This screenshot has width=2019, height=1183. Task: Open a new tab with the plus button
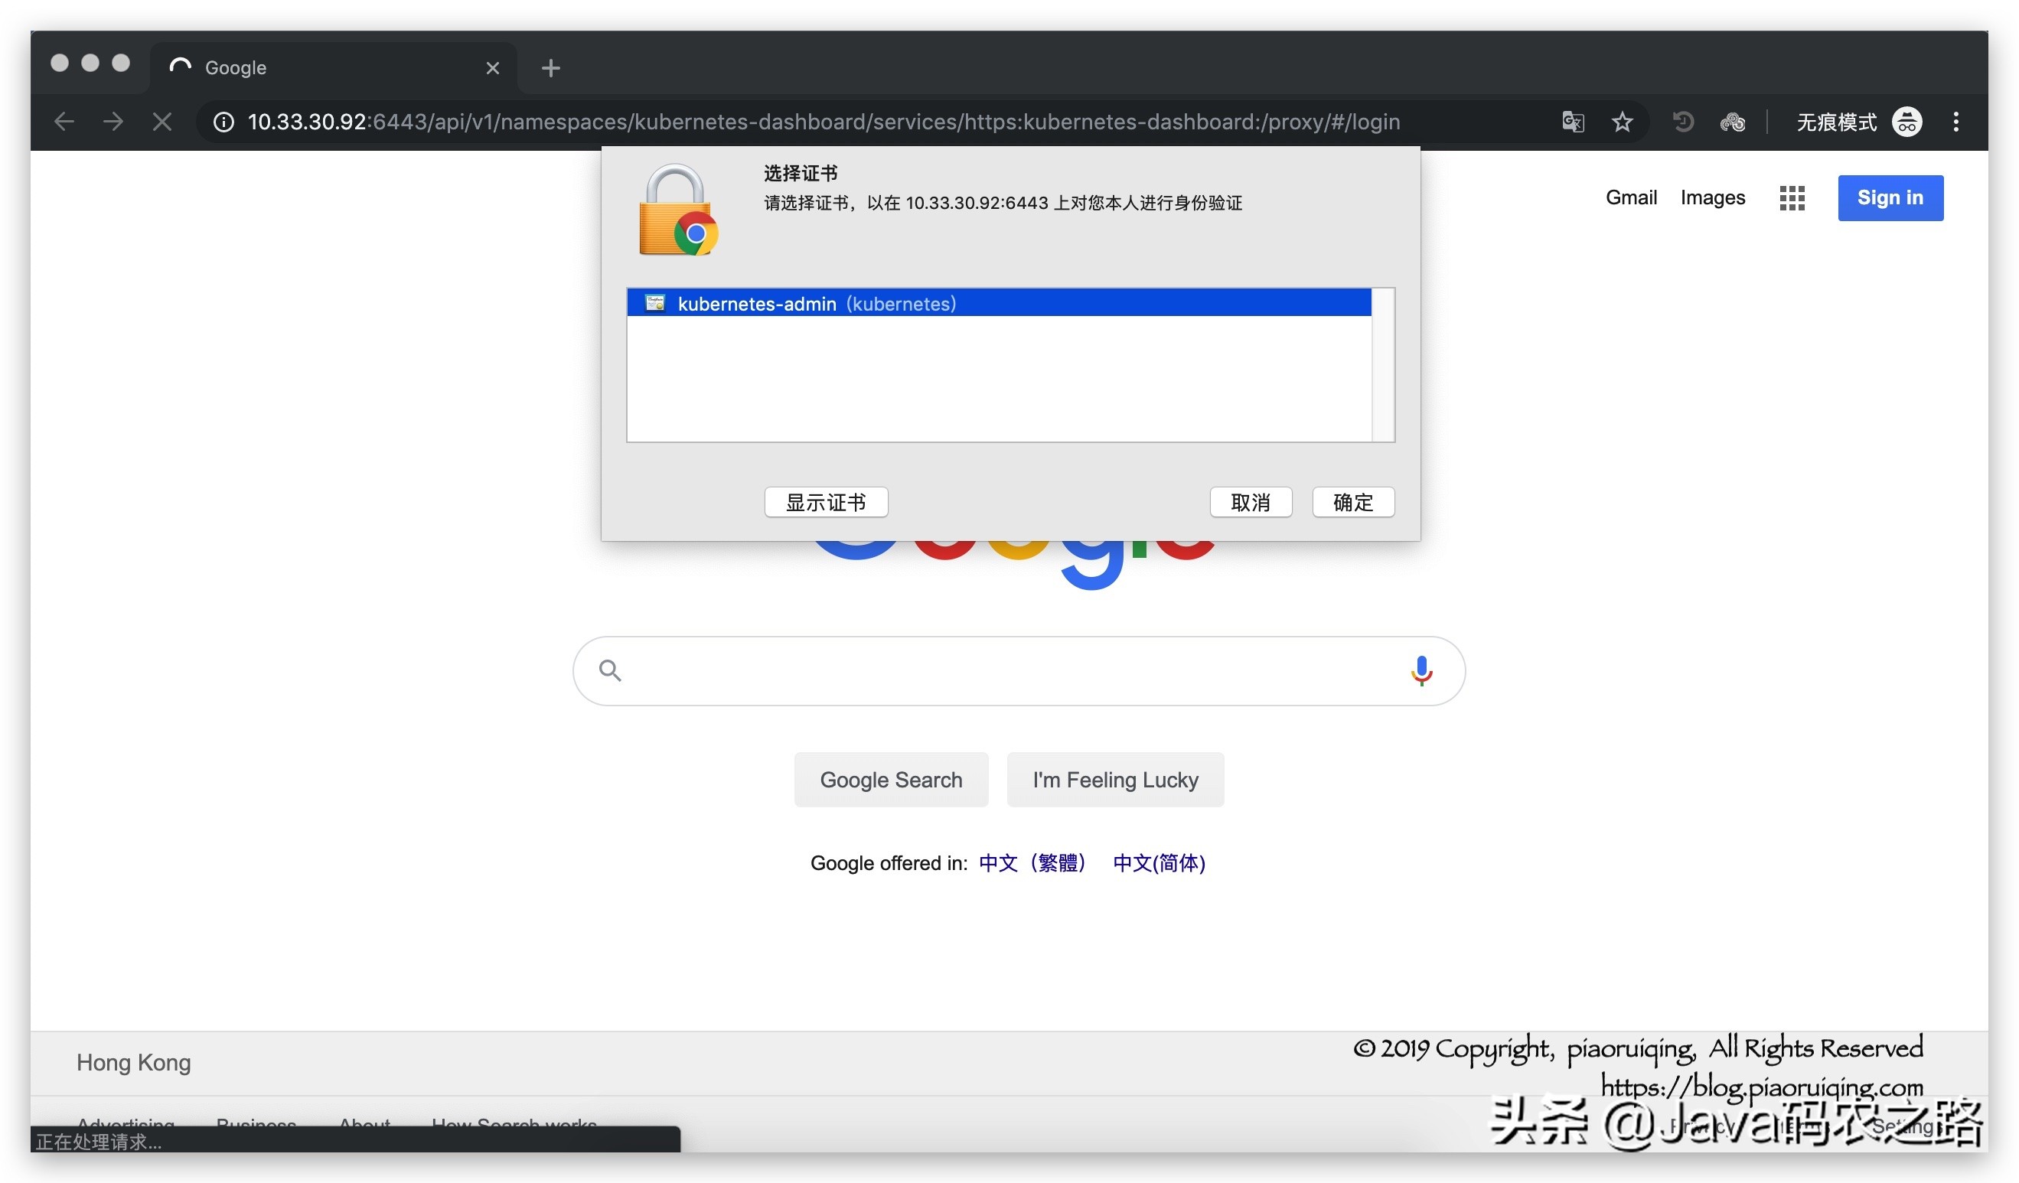pos(550,67)
